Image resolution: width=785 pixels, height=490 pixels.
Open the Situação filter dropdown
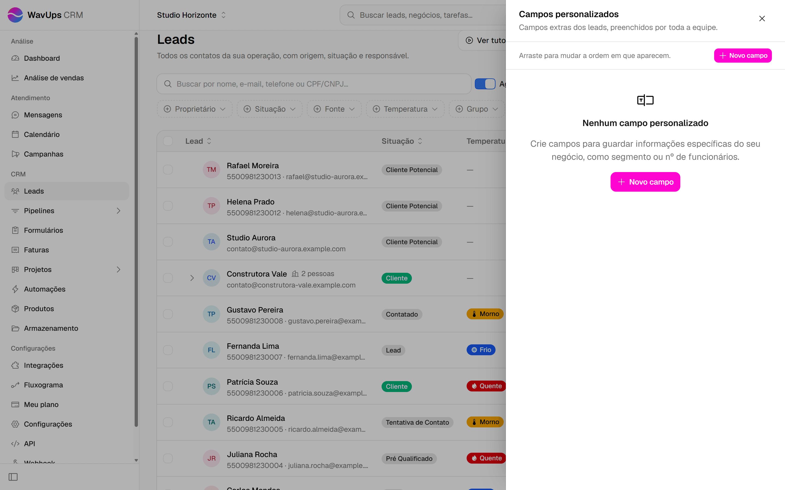pos(270,109)
